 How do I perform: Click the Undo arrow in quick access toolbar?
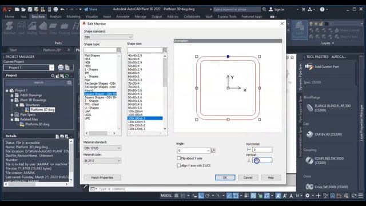(x=62, y=9)
